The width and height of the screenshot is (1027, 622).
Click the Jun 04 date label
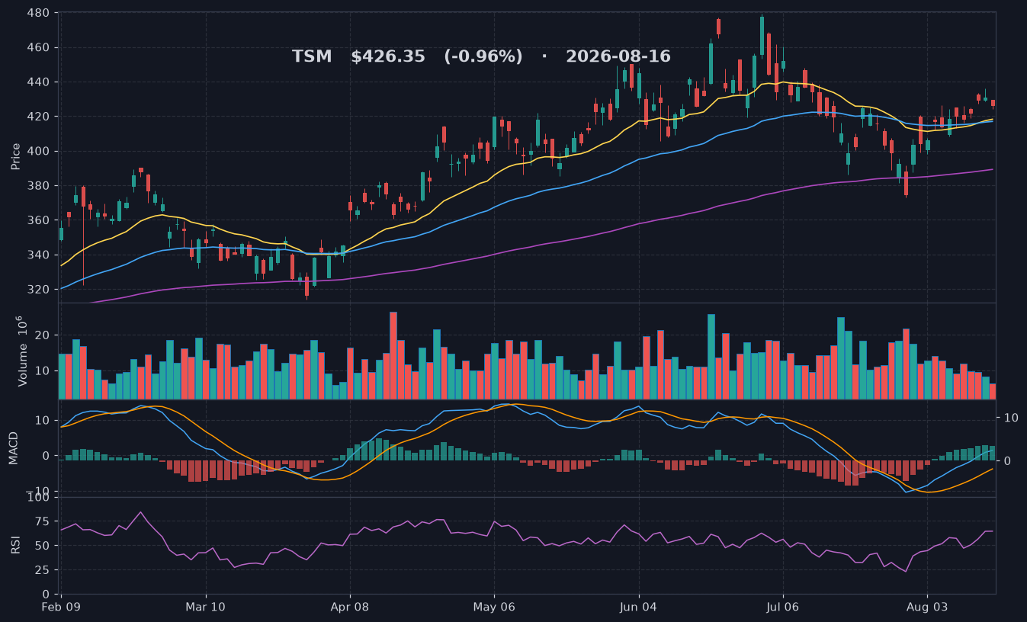point(639,608)
